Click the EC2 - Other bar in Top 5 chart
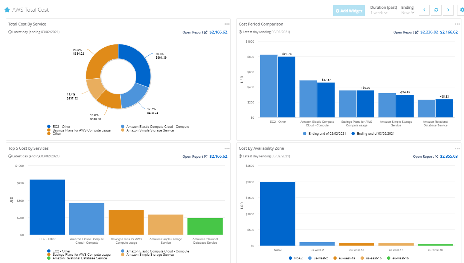 click(x=47, y=207)
